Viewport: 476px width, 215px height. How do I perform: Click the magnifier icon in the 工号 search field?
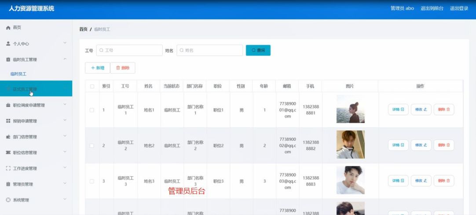(101, 50)
